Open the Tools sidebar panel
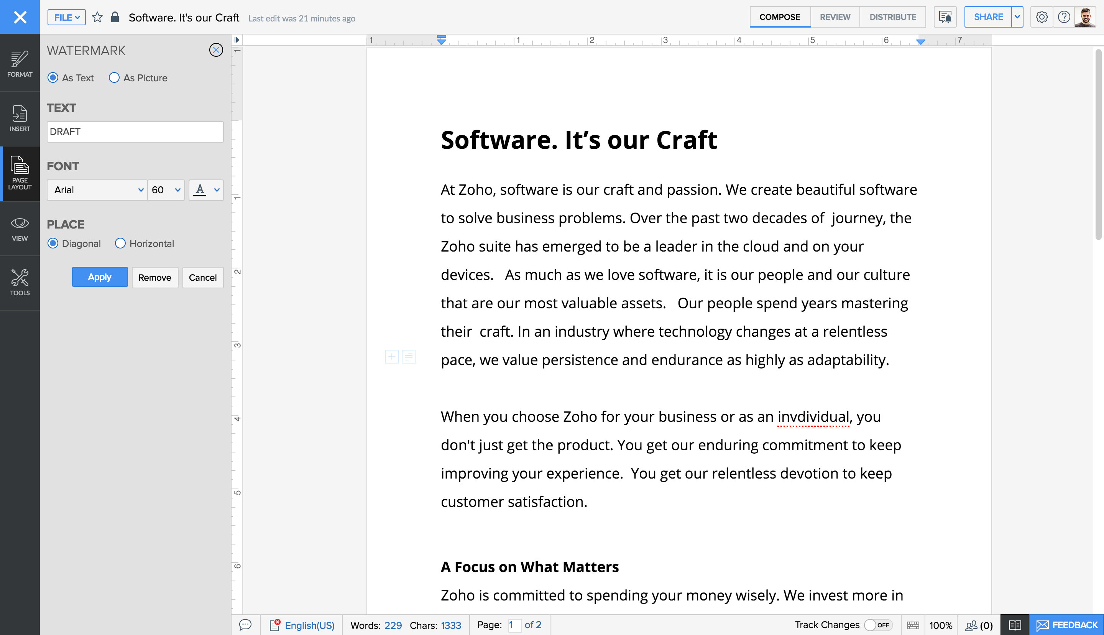Screen dimensions: 1104x635 [20, 283]
